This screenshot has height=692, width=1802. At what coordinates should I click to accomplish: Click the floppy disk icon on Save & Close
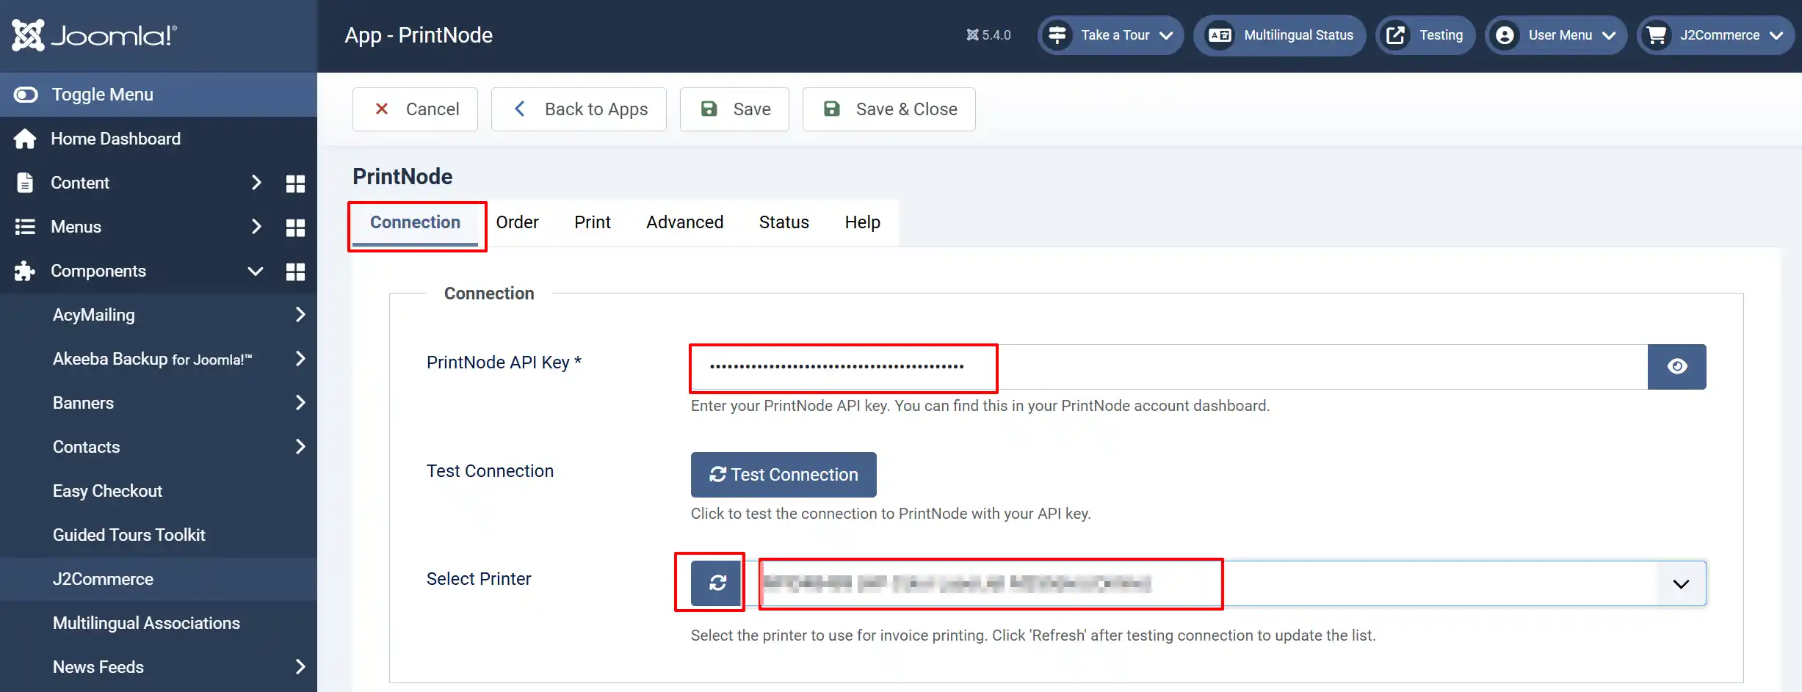[831, 109]
